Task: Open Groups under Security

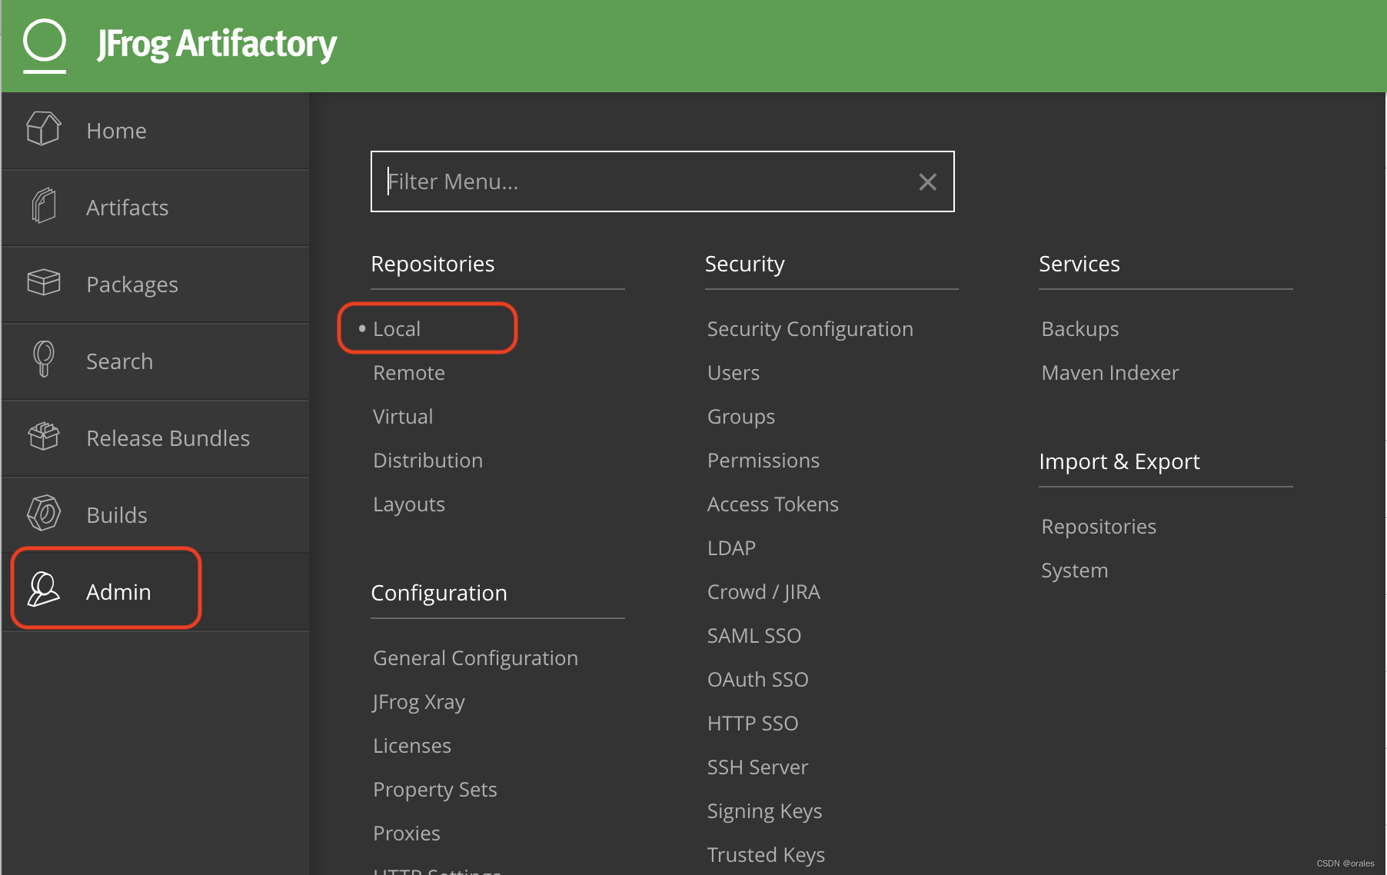Action: coord(741,417)
